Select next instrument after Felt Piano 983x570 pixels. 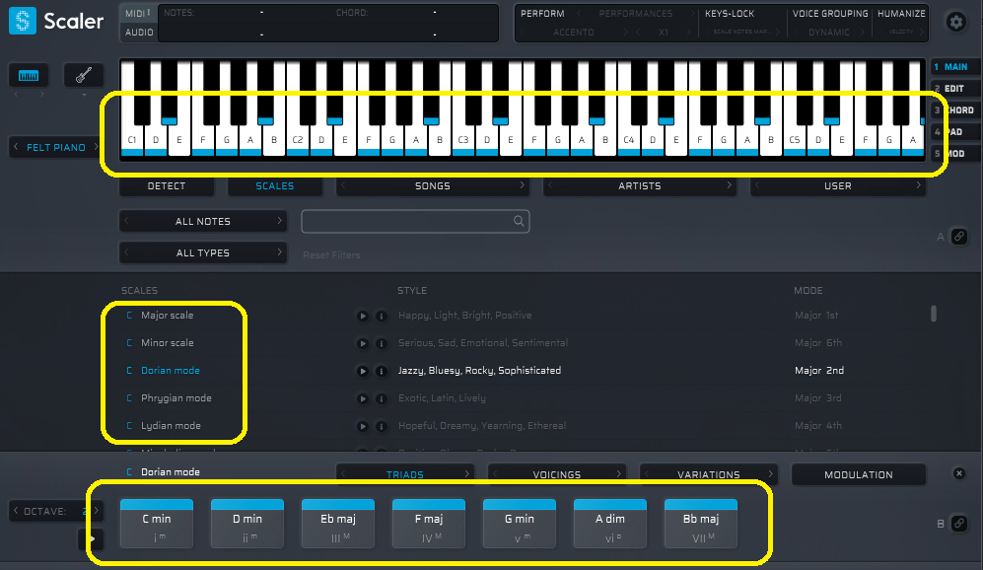(96, 147)
